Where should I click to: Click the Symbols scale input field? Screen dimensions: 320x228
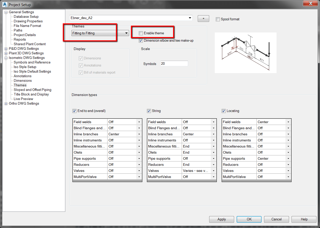[x=174, y=64]
